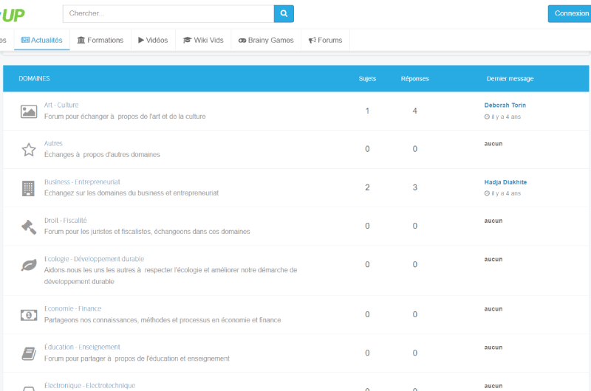Click 'il y a 4 ans' under Hadja Diakhite
Screen dimensions: 591x391
[x=506, y=193]
